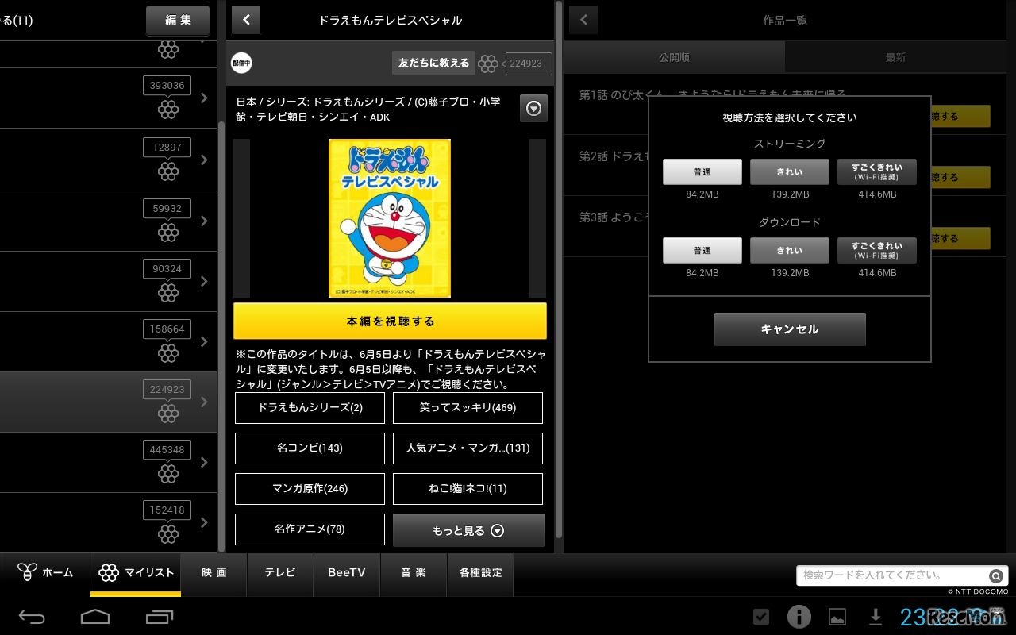Tap the magnifier icon in the search field
The width and height of the screenshot is (1016, 635).
pos(995,575)
